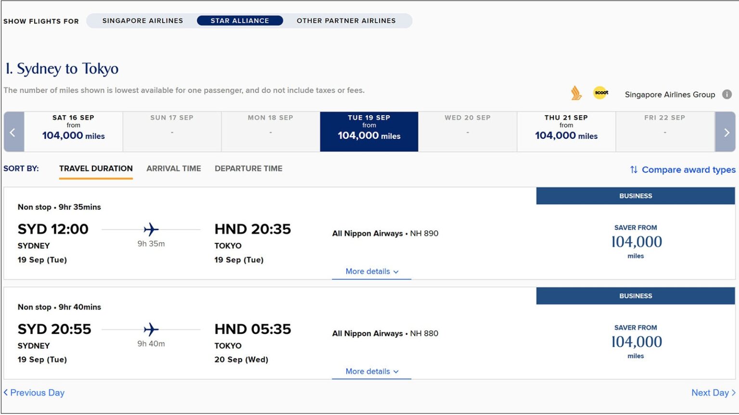739x415 pixels.
Task: Sort results by Arrival Time
Action: pos(173,169)
